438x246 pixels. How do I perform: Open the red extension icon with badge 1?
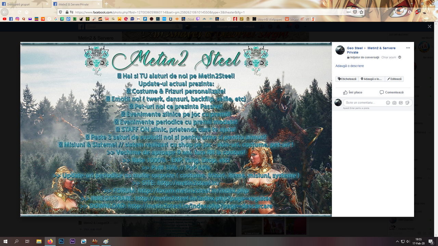[x=417, y=12]
